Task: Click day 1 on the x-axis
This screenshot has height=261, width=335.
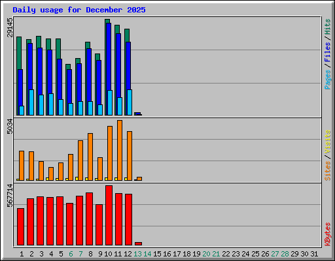Action: tap(22, 254)
